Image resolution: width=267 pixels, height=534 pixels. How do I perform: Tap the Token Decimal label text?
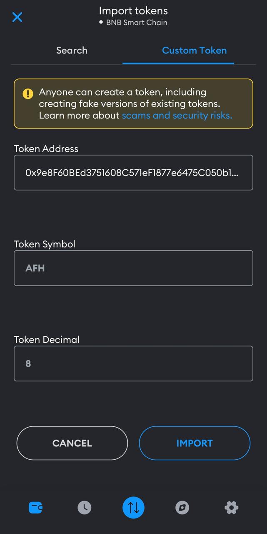(47, 340)
